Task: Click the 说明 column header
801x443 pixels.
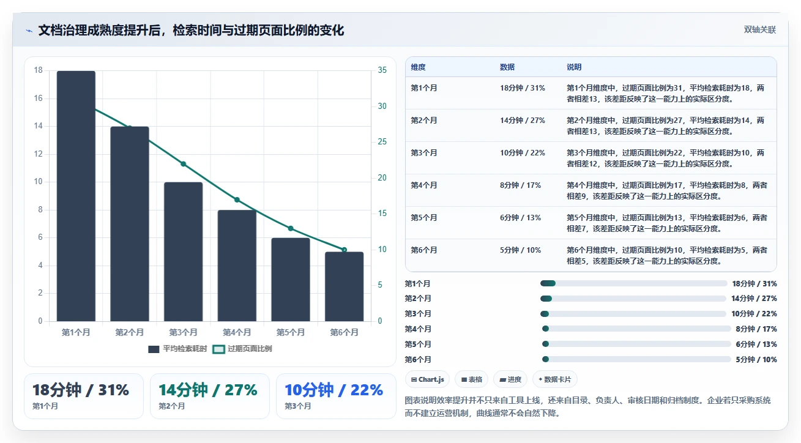Action: coord(574,67)
